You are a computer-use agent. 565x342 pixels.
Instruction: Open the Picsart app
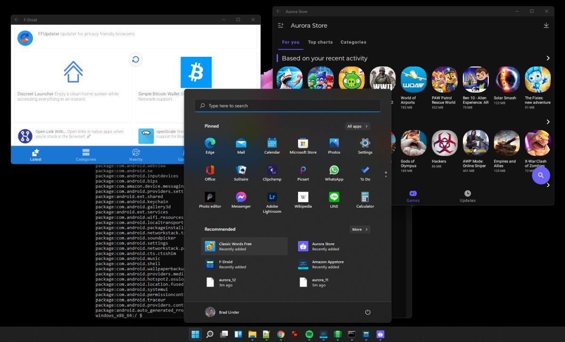303,173
